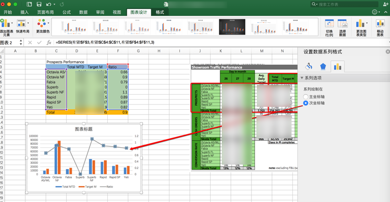Viewport: 390px width, 202px height.
Task: Click the search magnifier icon
Action: pos(313,4)
